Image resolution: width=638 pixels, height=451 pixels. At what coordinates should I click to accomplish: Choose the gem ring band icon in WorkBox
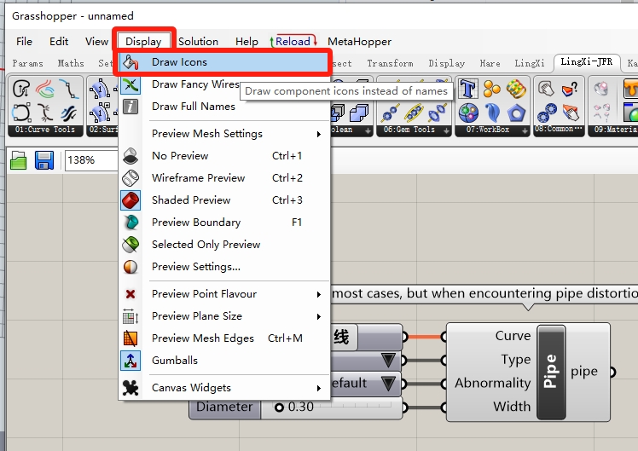point(516,89)
